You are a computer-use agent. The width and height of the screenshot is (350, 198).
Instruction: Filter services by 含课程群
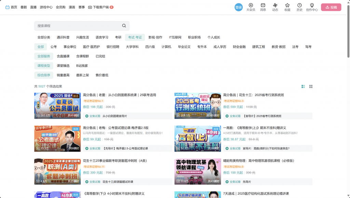(83, 56)
